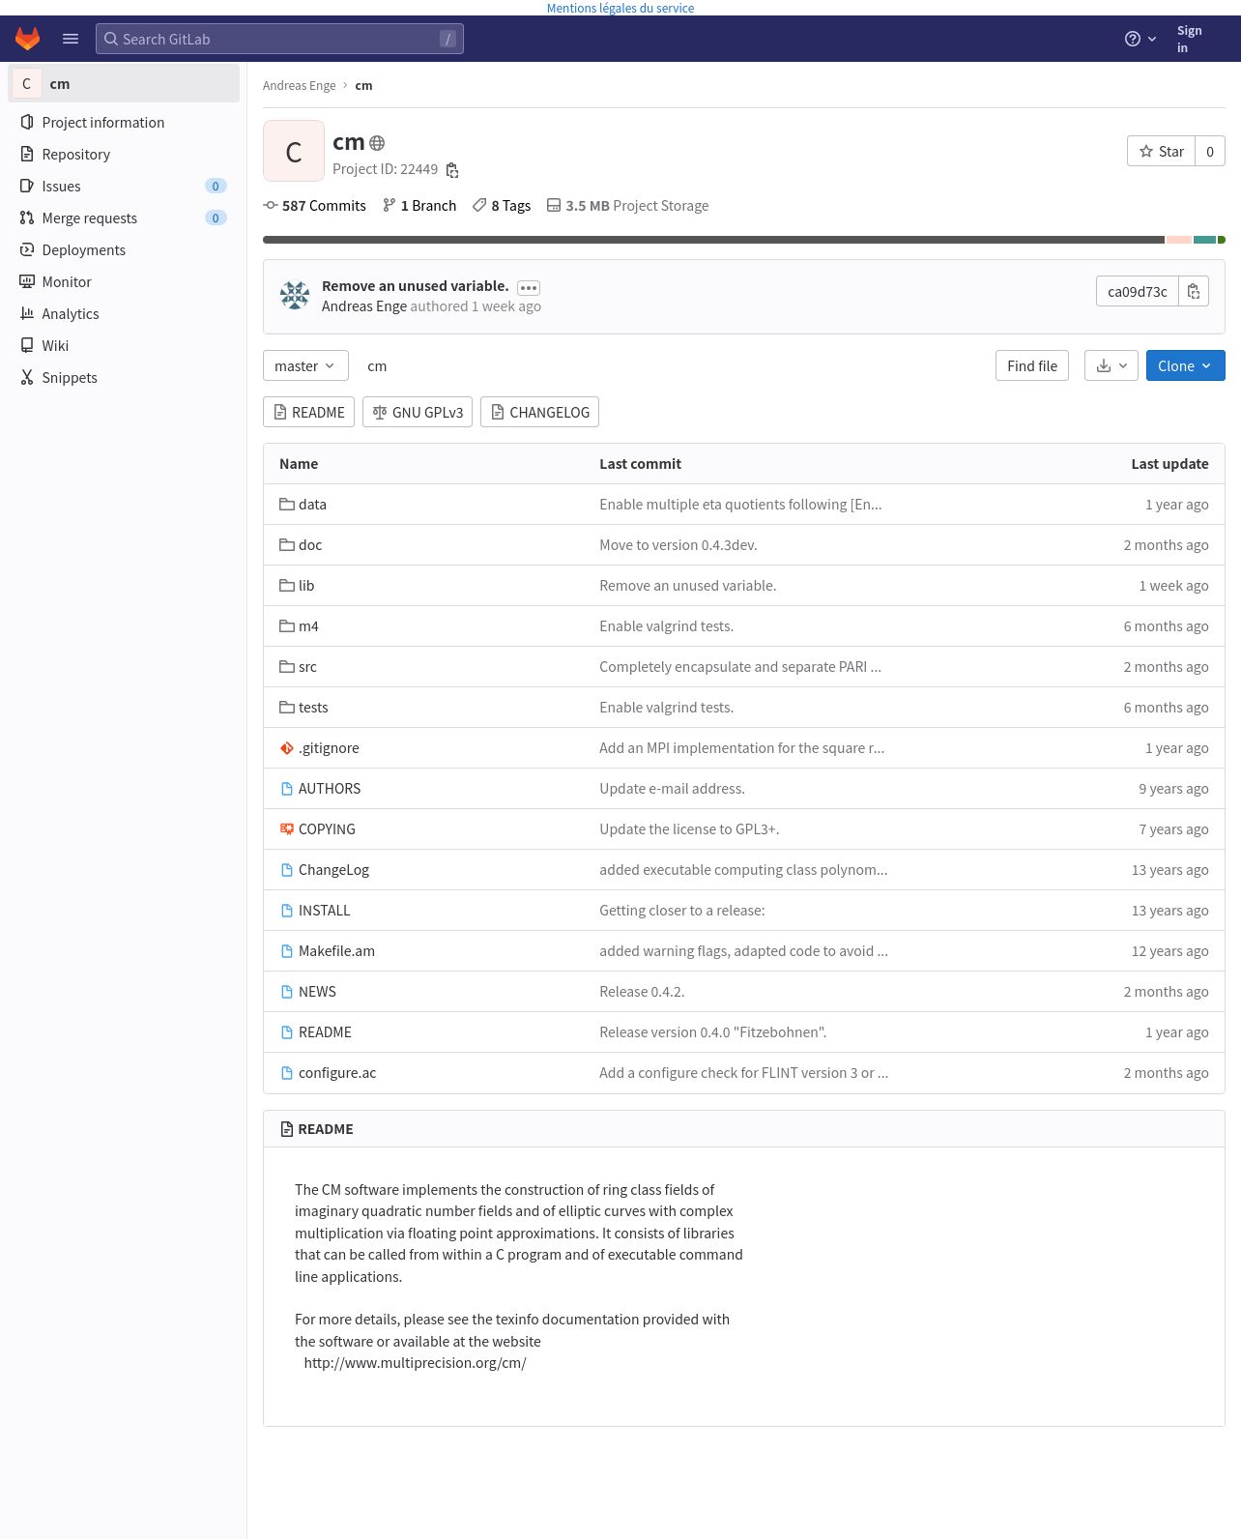Screen dimensions: 1241x1539
Task: Open Monitor in sidebar
Action: (x=124, y=282)
